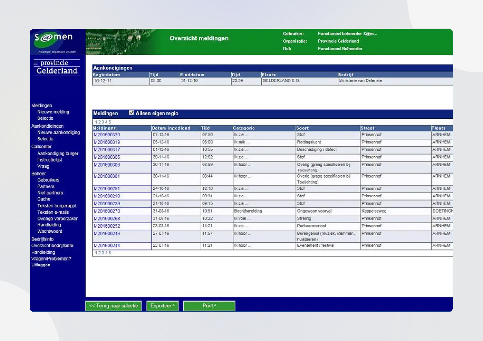Open melding M201600268

[x=107, y=219]
